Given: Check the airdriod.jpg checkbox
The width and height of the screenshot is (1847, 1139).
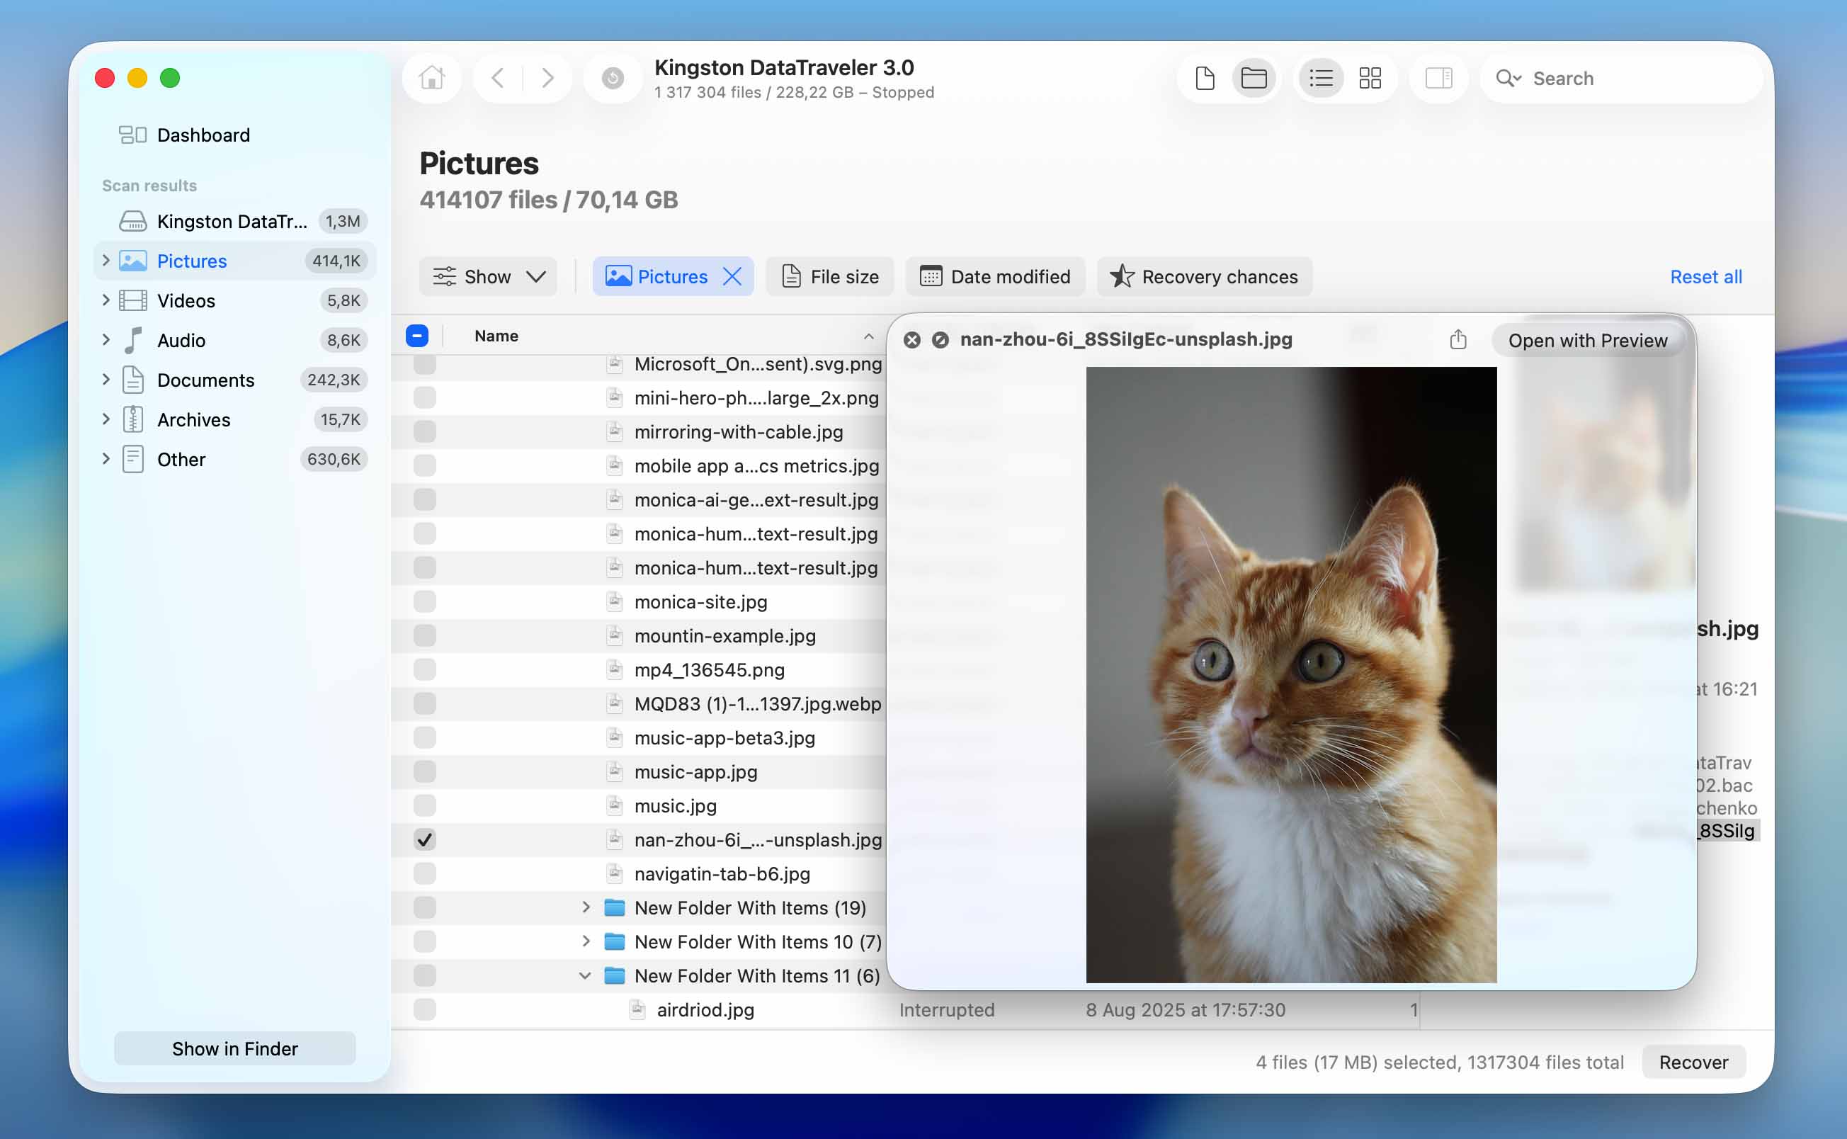Looking at the screenshot, I should (x=425, y=1009).
